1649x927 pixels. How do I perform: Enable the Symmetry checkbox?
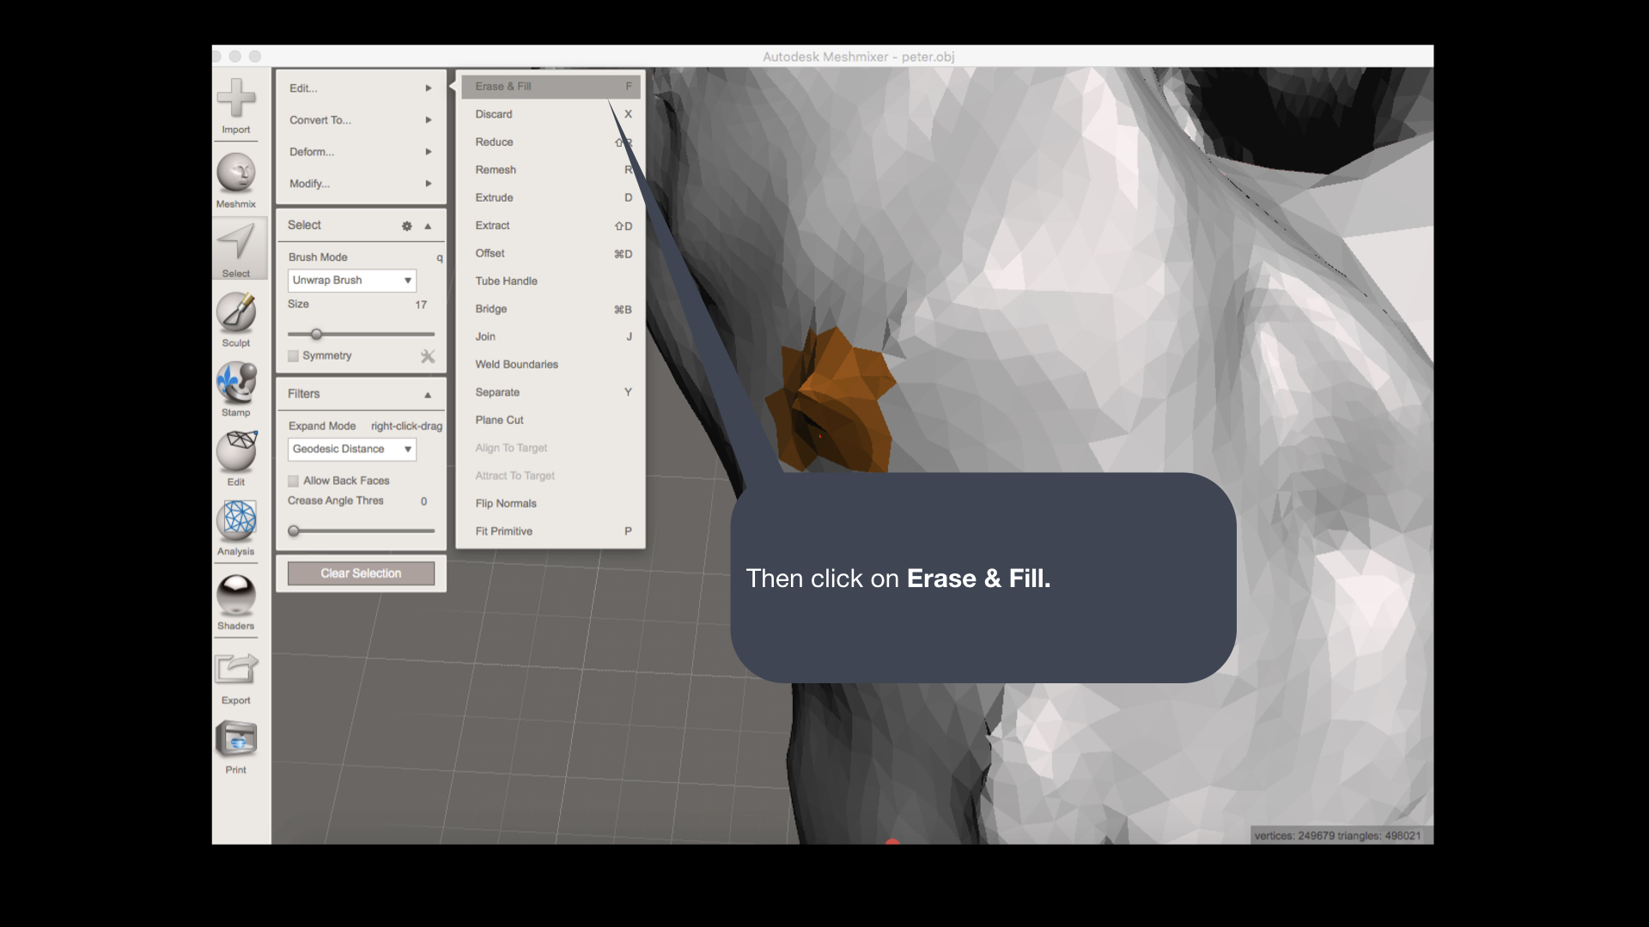(x=294, y=356)
